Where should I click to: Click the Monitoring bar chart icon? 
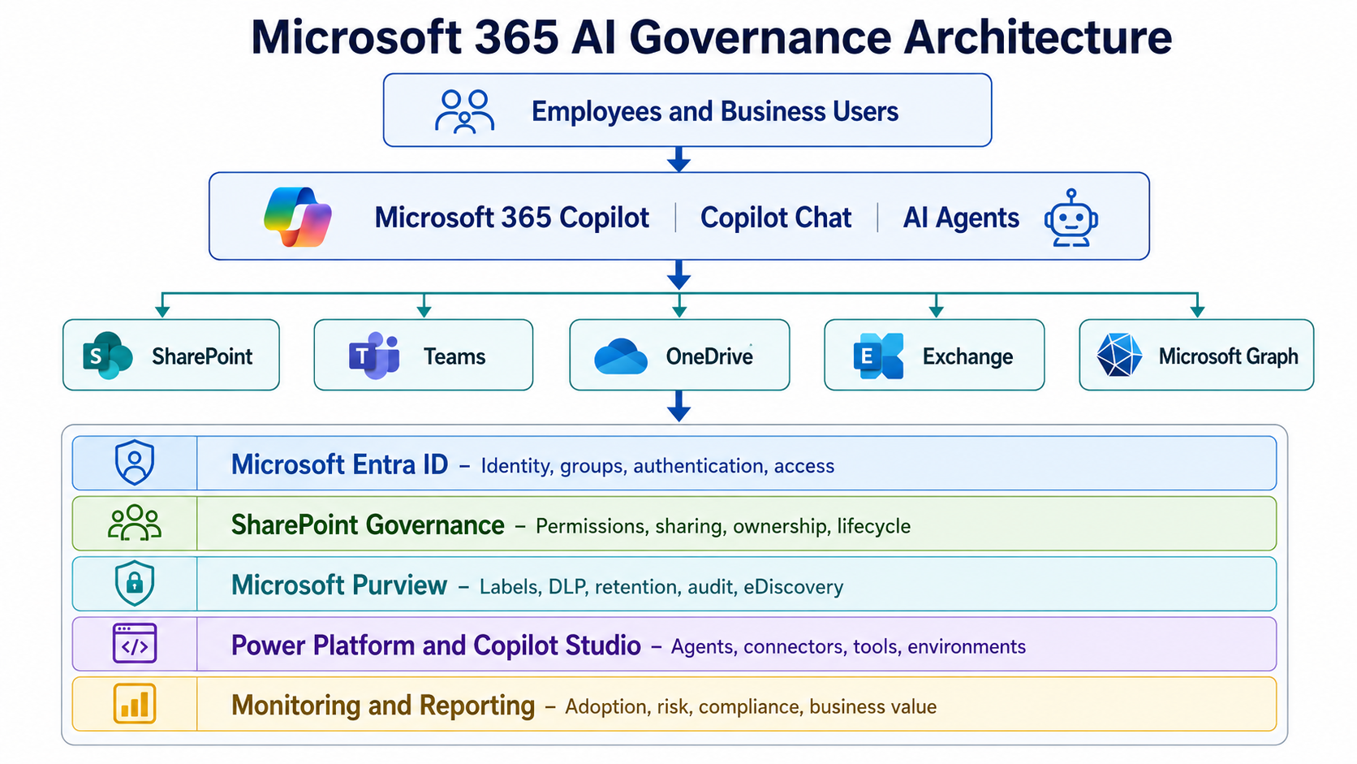135,703
